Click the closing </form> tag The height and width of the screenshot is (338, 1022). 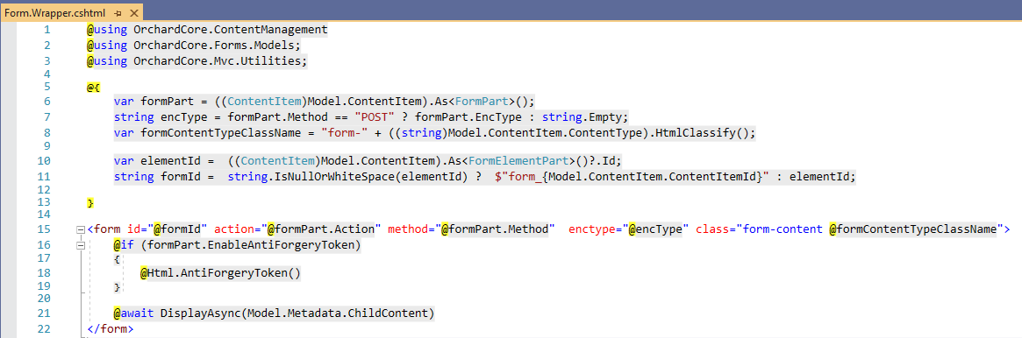(x=111, y=329)
